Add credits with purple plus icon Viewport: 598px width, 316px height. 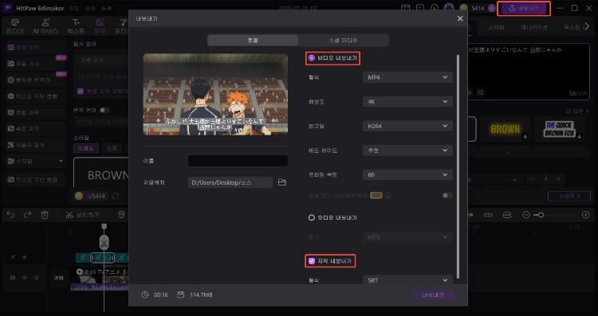(492, 8)
